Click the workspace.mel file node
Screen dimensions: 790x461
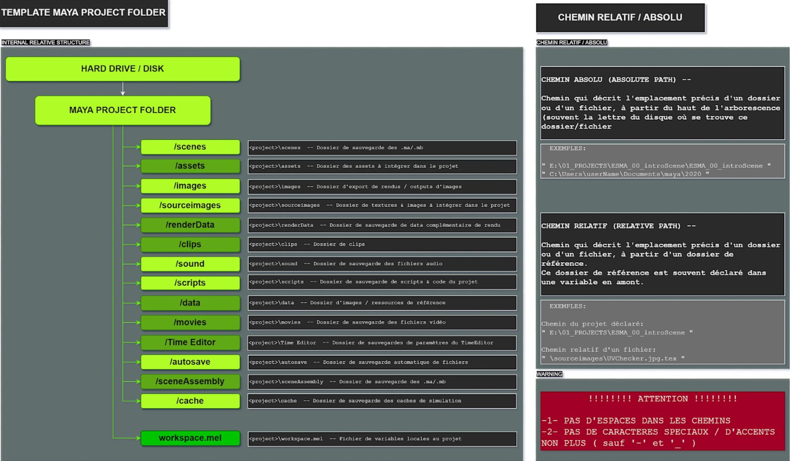[x=190, y=438]
